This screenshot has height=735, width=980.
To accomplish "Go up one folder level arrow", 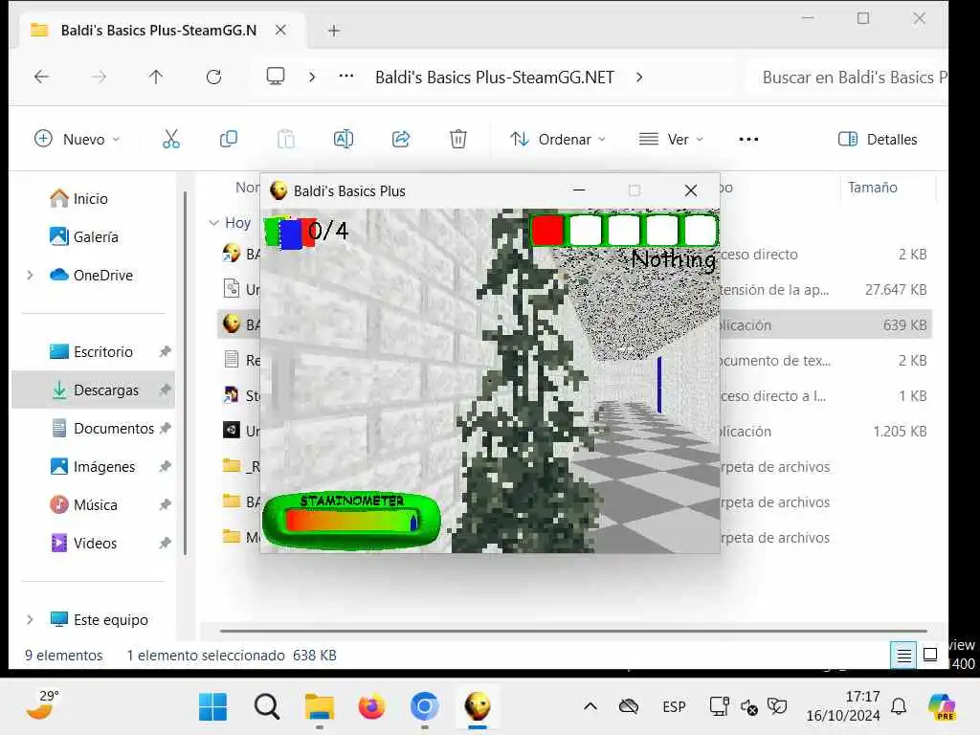I will 156,77.
